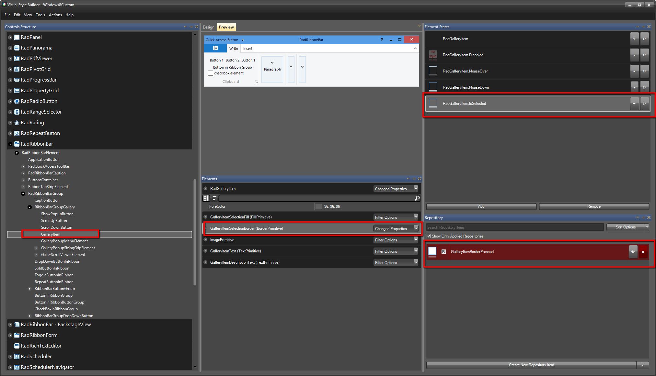
Task: Expand GalleryItemText (TextPrimitive) element
Action: (205, 251)
